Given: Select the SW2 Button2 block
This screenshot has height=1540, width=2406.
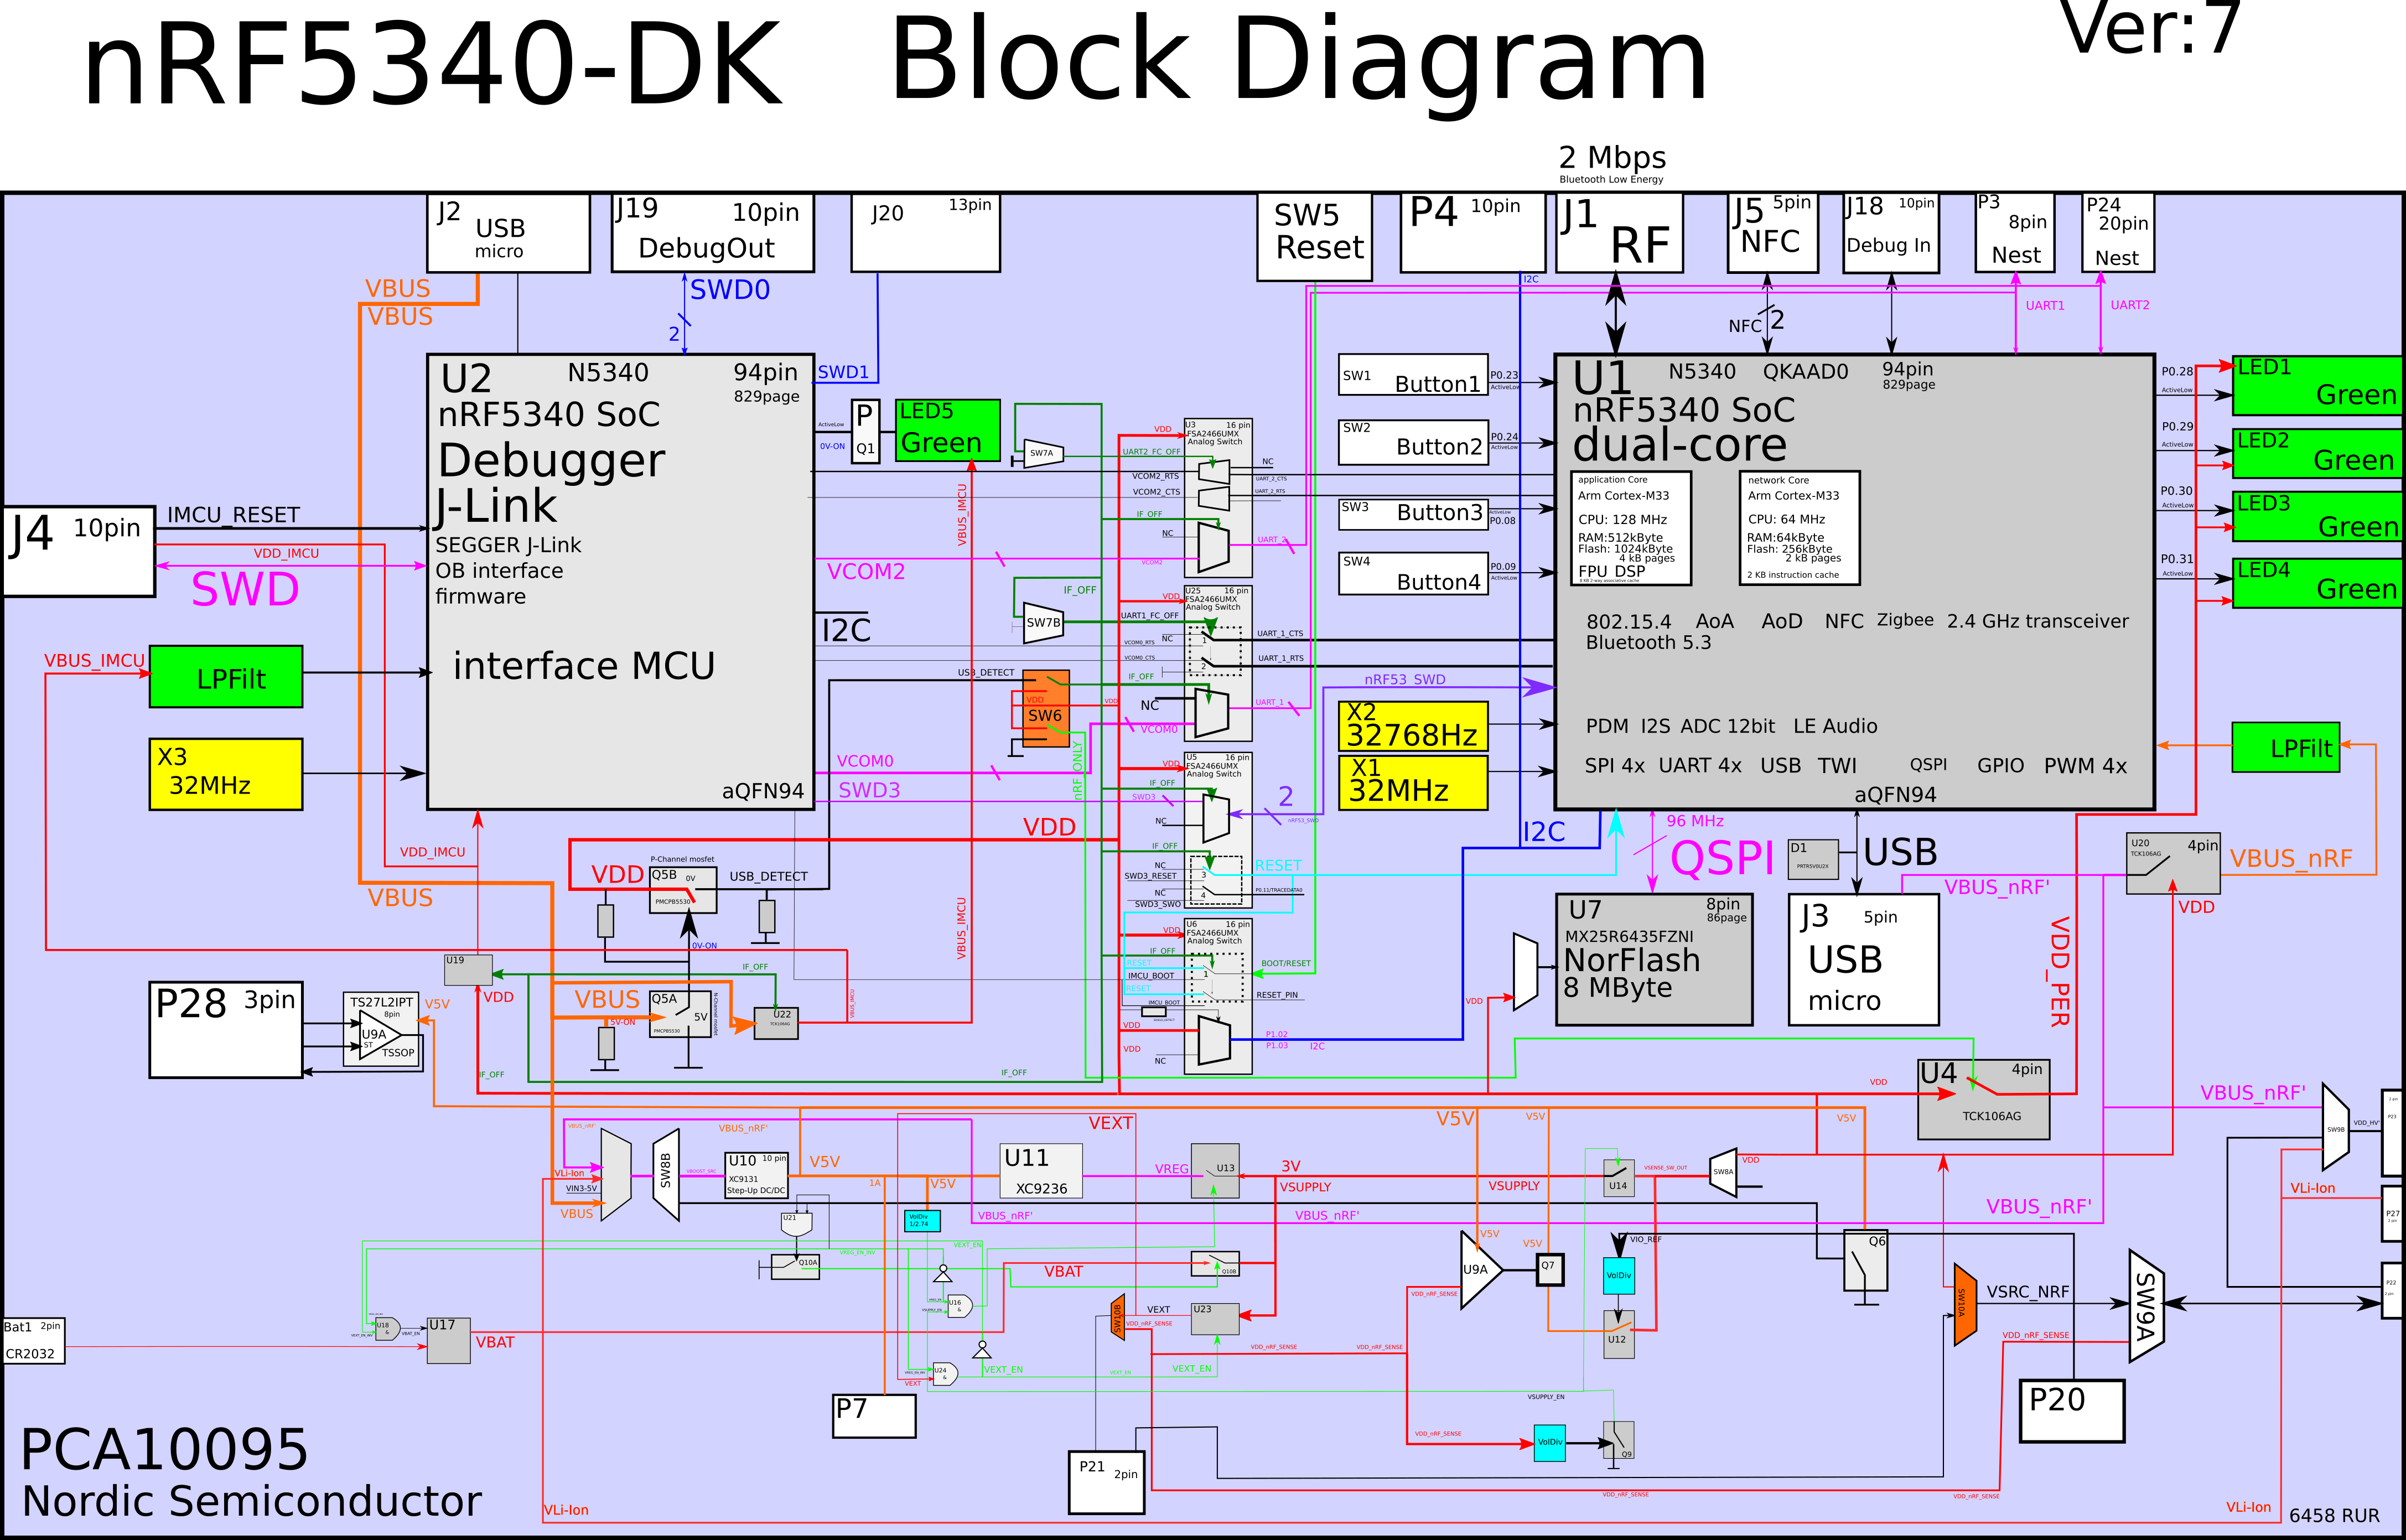Looking at the screenshot, I should pyautogui.click(x=1413, y=442).
